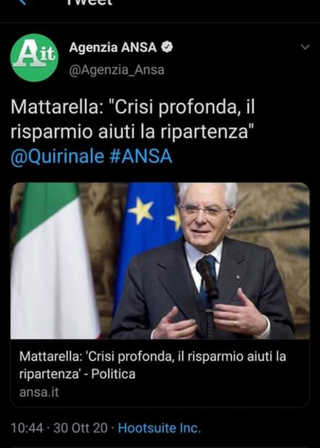This screenshot has width=320, height=448.
Task: Click the 10:44 timestamp
Action: click(27, 428)
